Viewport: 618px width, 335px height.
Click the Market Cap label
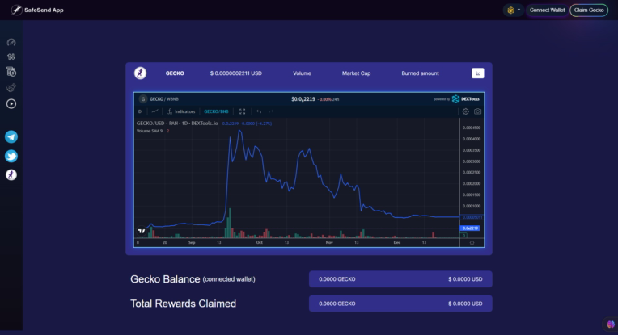[356, 73]
